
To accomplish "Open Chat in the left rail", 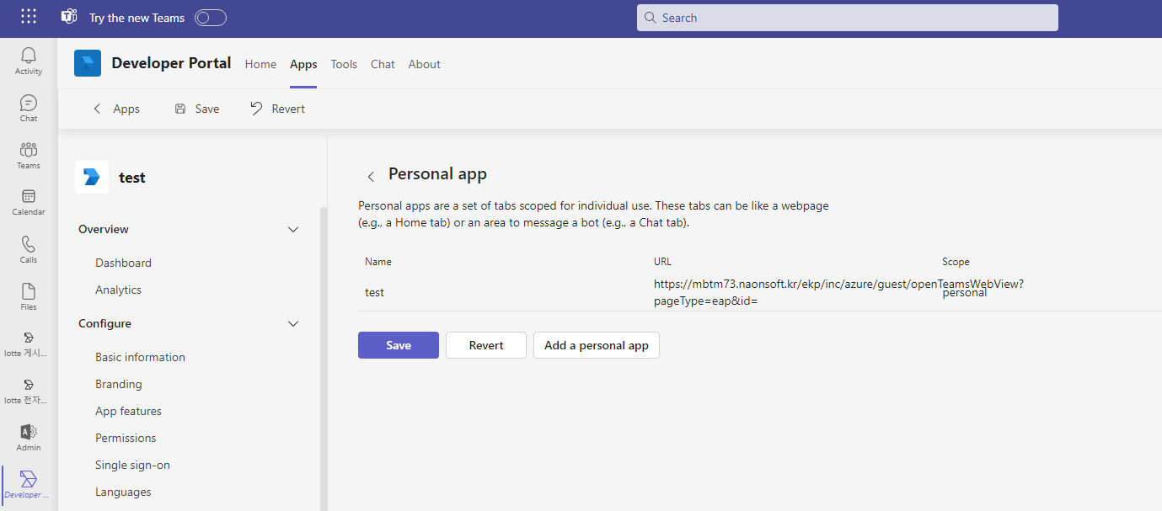I will point(29,109).
